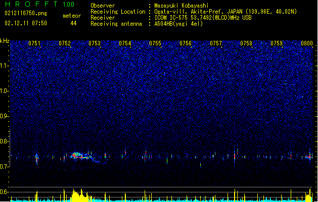
Task: Click the 0751 time marker
Action: click(34, 43)
